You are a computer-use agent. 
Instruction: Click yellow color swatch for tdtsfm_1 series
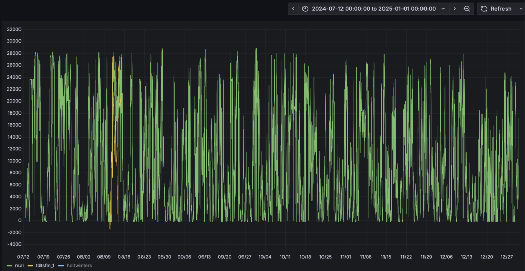click(30, 266)
